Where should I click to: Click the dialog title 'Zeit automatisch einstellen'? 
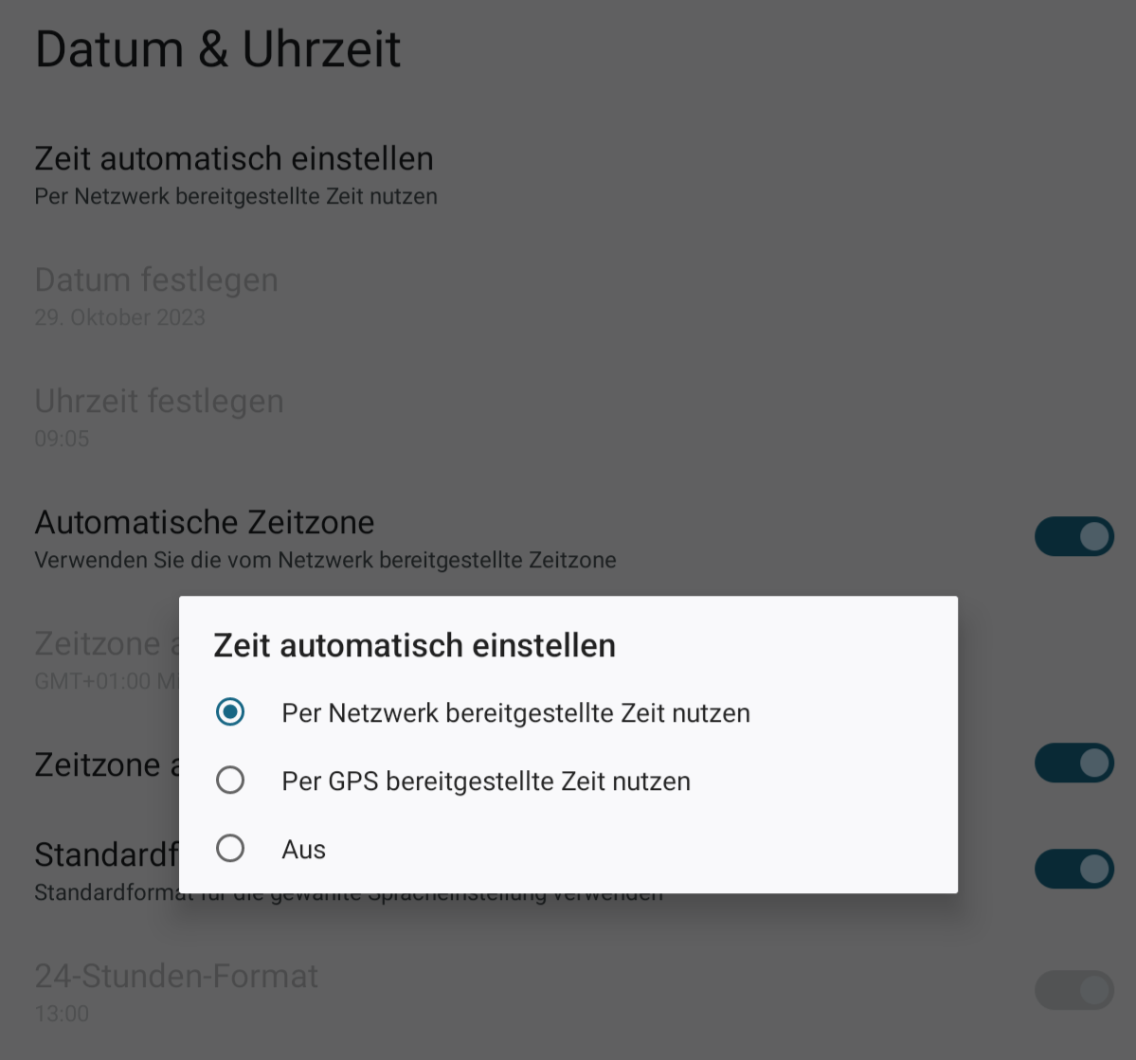[x=414, y=645]
